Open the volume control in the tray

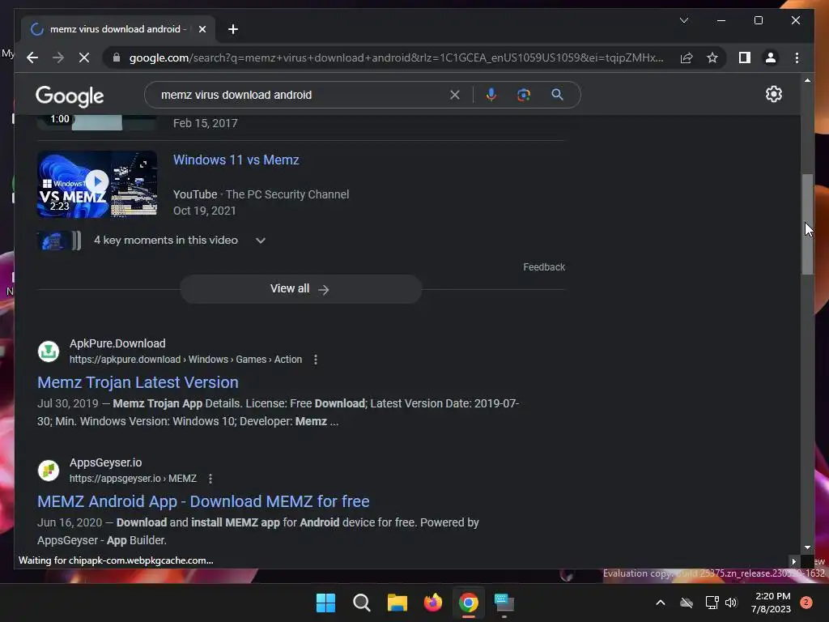coord(731,603)
